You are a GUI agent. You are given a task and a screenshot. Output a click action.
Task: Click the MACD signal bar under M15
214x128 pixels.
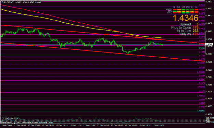coord(183,9)
